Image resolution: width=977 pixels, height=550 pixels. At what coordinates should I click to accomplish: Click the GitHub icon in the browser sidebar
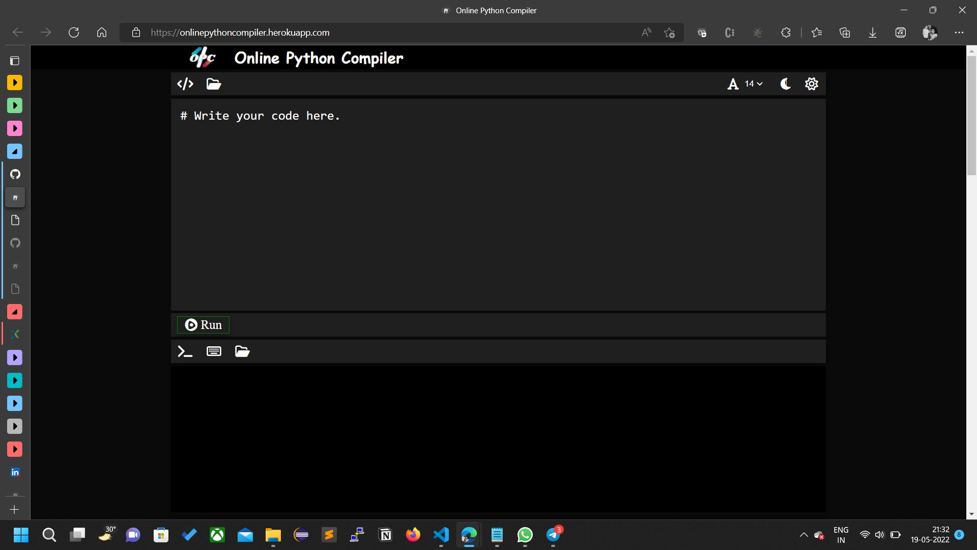[x=15, y=174]
